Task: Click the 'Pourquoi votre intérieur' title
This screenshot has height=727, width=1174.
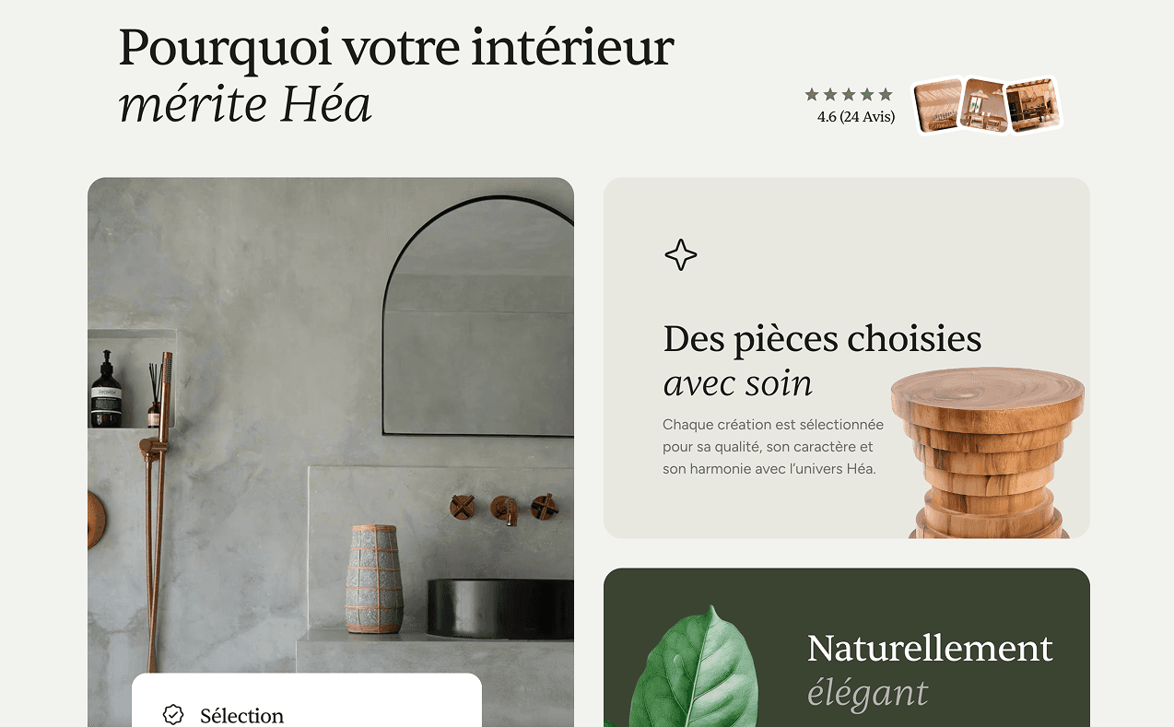Action: pos(396,48)
